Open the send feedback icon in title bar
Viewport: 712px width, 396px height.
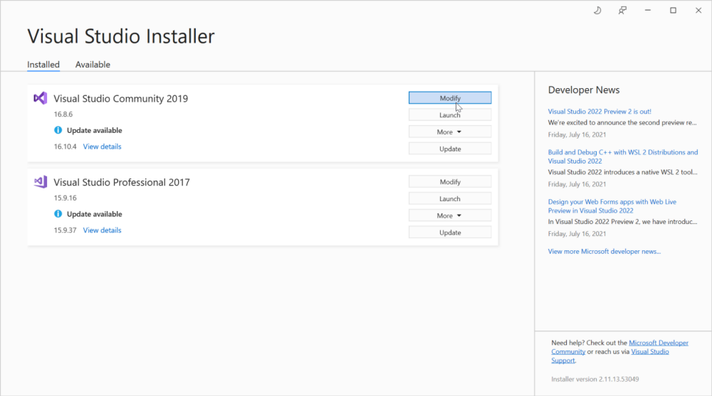pyautogui.click(x=622, y=11)
